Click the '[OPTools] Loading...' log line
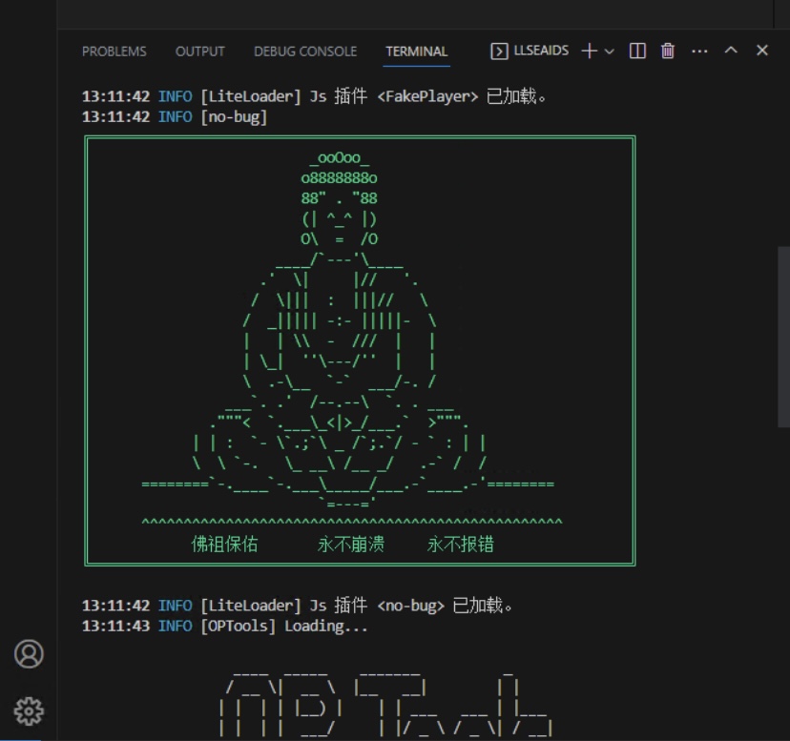 tap(284, 626)
